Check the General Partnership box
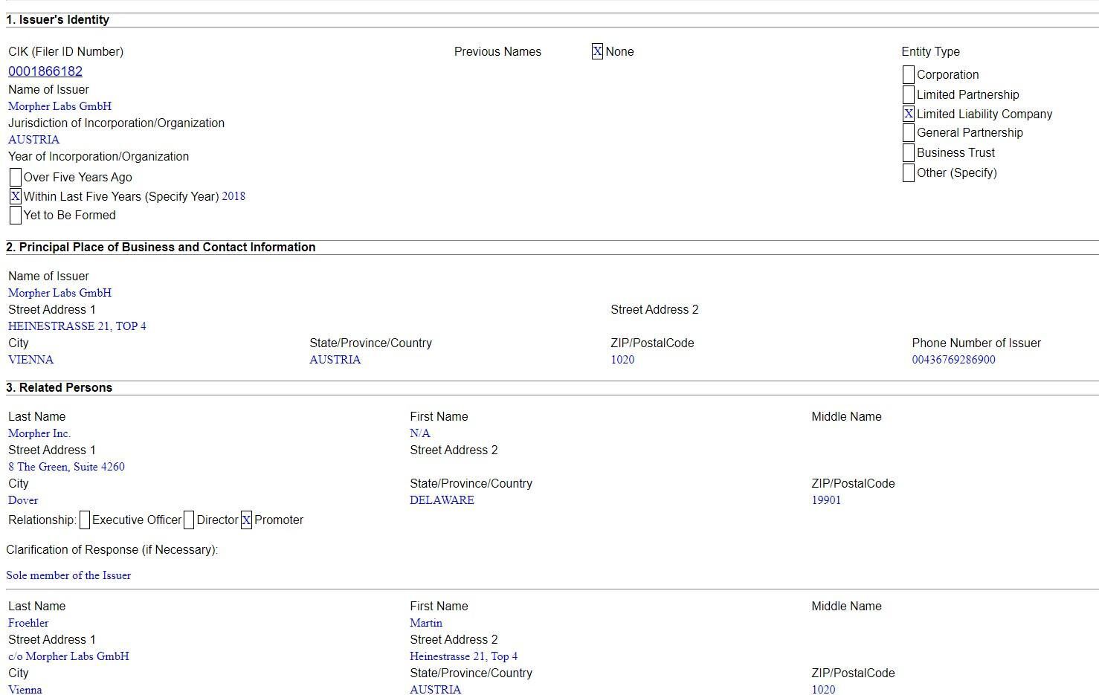This screenshot has width=1099, height=695. coord(908,132)
